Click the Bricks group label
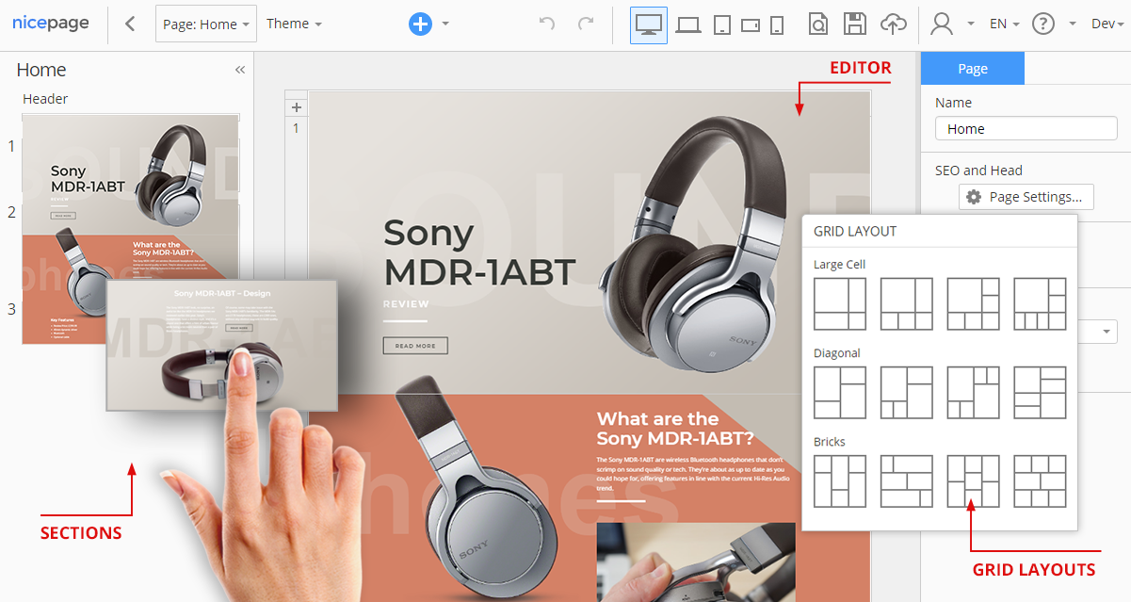The image size is (1131, 602). click(830, 442)
